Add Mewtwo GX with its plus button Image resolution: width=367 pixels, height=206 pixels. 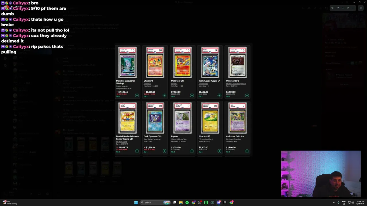(x=137, y=96)
